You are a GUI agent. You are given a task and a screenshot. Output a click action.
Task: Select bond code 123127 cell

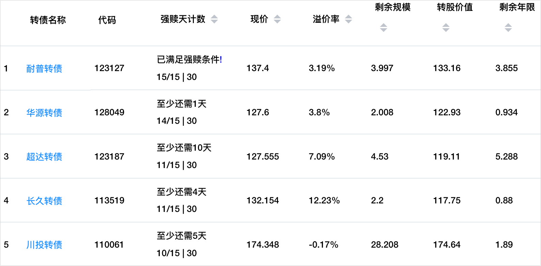point(109,68)
